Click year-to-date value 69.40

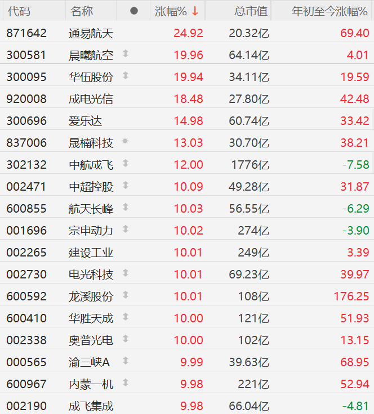tap(354, 33)
